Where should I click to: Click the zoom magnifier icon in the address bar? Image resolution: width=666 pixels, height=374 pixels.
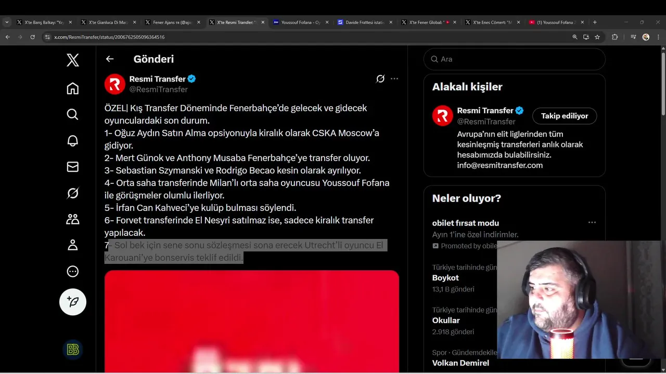(x=575, y=37)
